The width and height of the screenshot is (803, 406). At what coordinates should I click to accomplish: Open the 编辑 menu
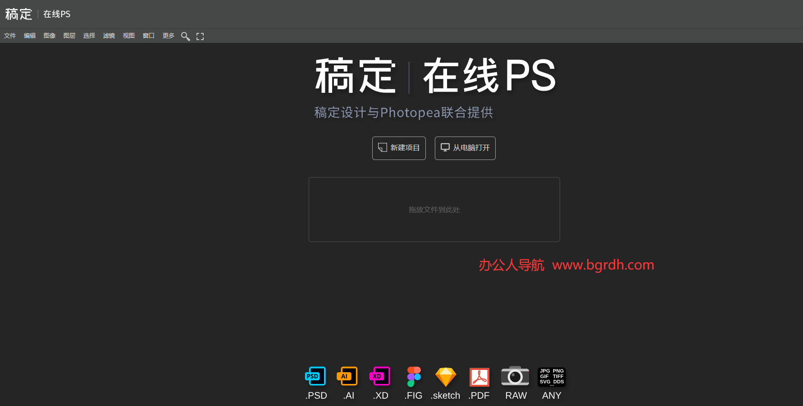pyautogui.click(x=30, y=36)
